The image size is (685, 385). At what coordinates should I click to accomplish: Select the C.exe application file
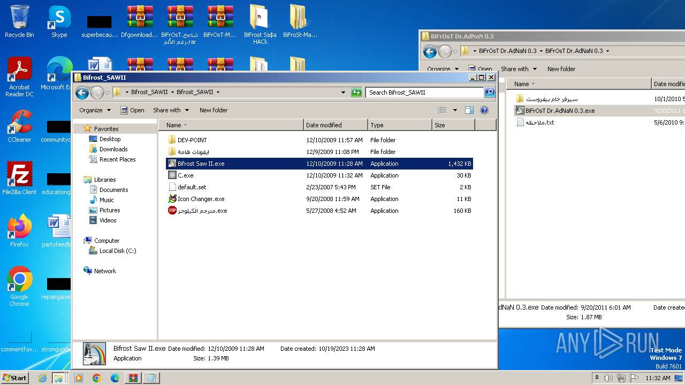(319, 175)
